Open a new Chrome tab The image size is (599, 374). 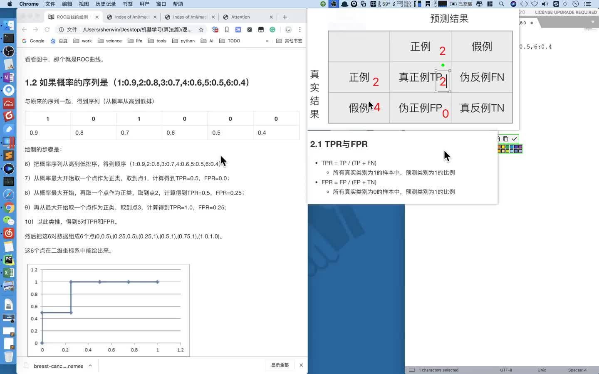[x=285, y=17]
